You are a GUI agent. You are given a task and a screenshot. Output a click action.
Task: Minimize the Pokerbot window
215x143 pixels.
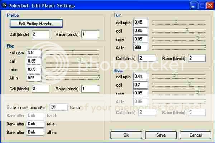(x=193, y=6)
